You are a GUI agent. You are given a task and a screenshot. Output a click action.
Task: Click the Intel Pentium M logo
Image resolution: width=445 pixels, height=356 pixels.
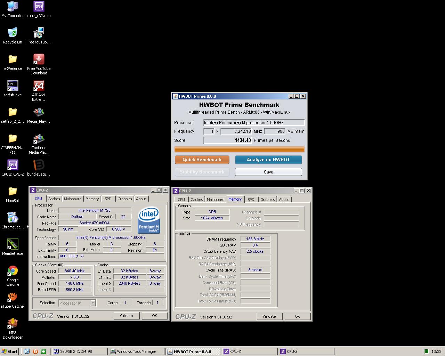click(149, 220)
